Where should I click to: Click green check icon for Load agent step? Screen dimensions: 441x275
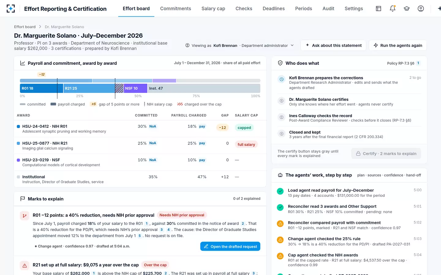(280, 191)
